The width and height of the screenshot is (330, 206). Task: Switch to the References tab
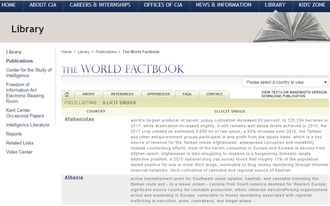pyautogui.click(x=122, y=94)
